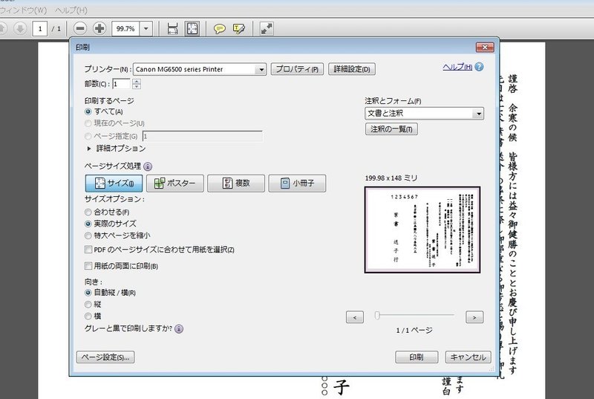Go to next preview page arrow
Image resolution: width=594 pixels, height=399 pixels.
click(x=474, y=317)
